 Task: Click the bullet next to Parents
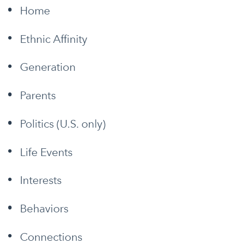click(x=10, y=94)
